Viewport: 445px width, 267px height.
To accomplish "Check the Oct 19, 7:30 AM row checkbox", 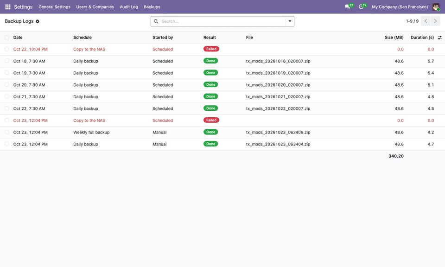I will pos(7,73).
